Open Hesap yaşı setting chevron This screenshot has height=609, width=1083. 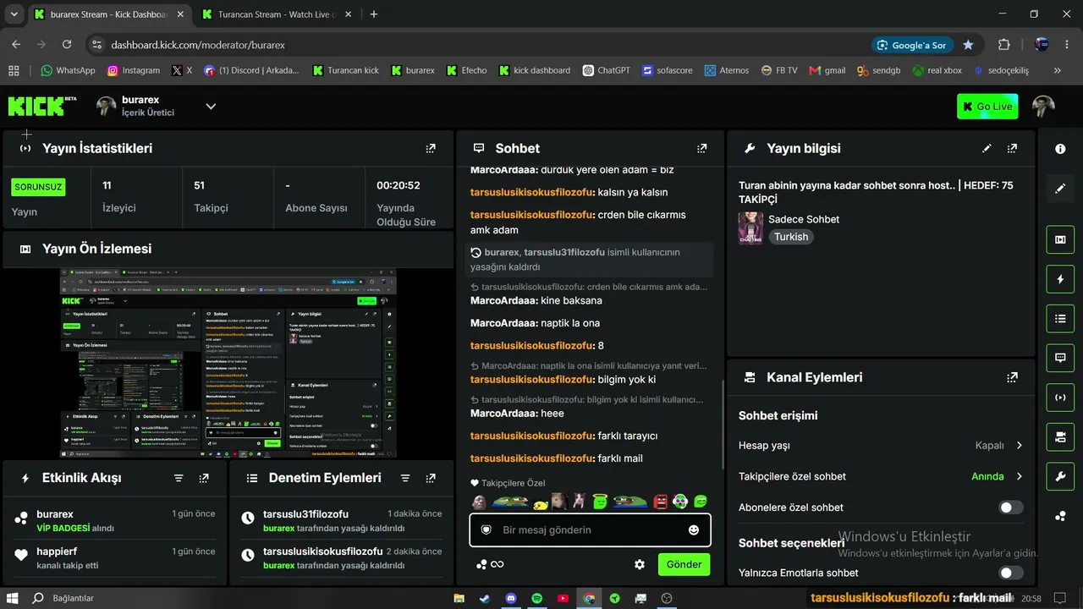(x=1019, y=446)
